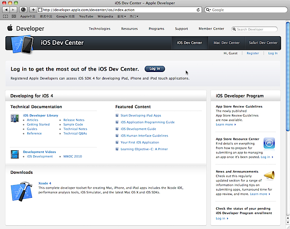
Task: Open the bookmarks library book icon
Action: coord(6,16)
